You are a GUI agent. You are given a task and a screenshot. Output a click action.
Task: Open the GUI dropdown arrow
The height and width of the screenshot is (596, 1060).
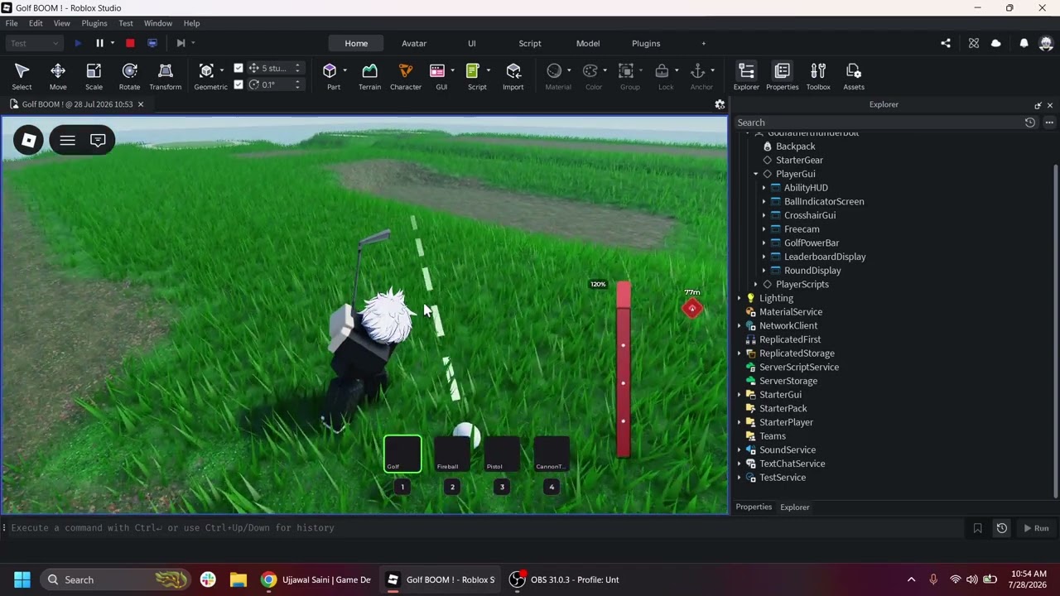pos(453,70)
